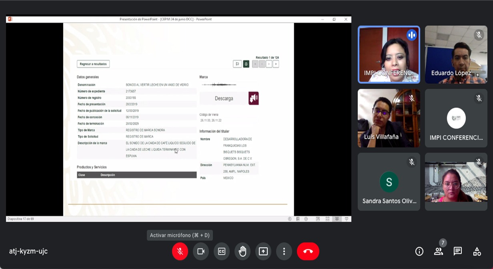Viewport: 493px width, 269px height.
Task: Click fecha de concesión value 06/11/2019
Action: (132, 117)
